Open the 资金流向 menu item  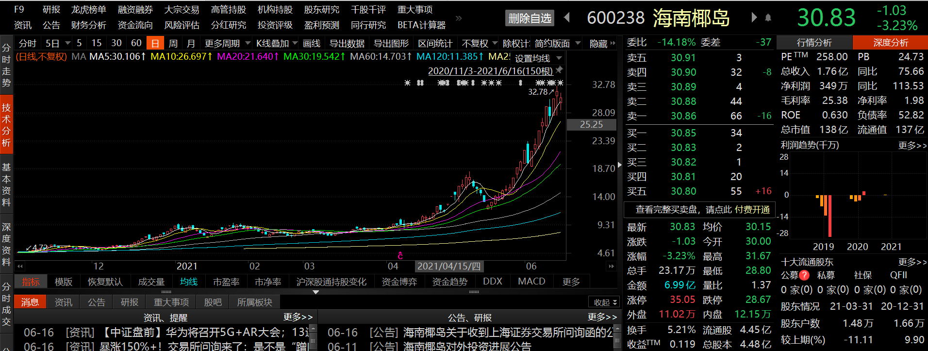pyautogui.click(x=135, y=25)
